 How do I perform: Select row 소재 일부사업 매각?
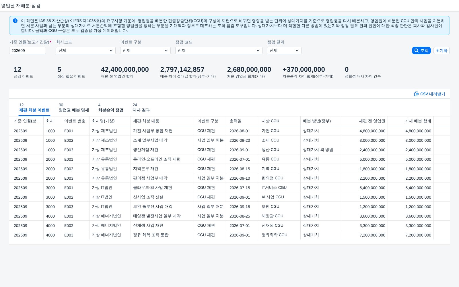pyautogui.click(x=229, y=140)
